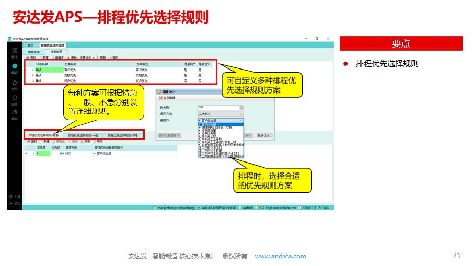Restore the application window size
Screen dimensions: 474x266
point(317,39)
